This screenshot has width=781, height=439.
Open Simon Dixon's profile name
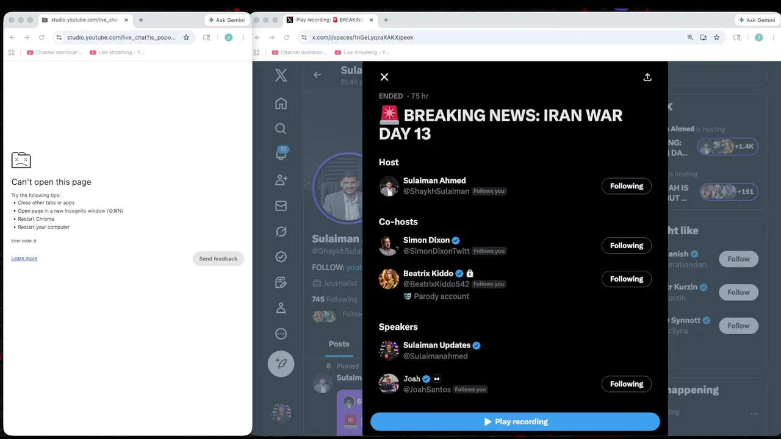[426, 240]
